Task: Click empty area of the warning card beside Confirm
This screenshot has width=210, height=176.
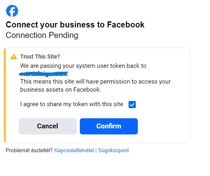Action: point(163,126)
